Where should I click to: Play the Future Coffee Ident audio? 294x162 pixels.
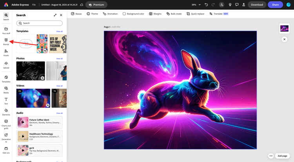[23, 122]
